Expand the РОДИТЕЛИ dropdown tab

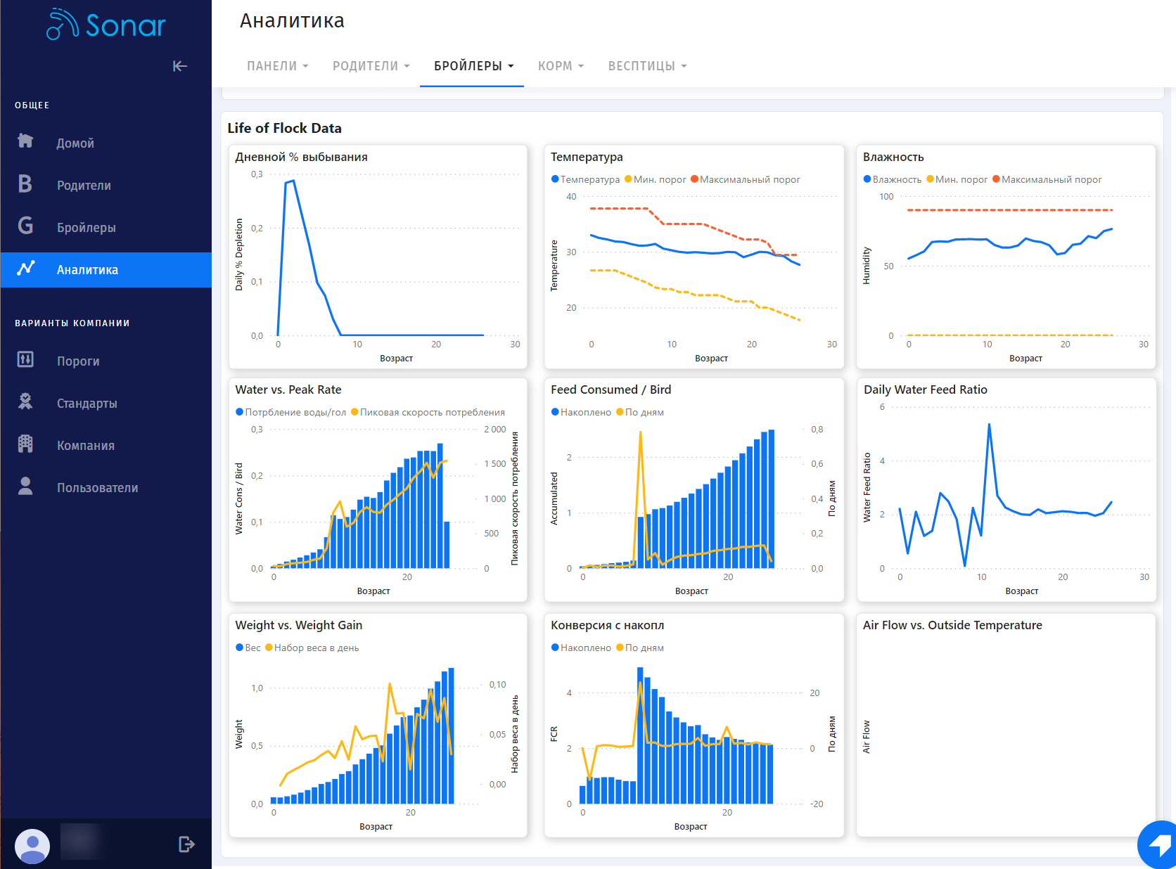click(x=371, y=66)
